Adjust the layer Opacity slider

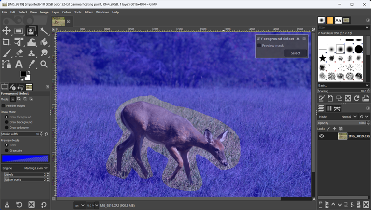[342, 123]
